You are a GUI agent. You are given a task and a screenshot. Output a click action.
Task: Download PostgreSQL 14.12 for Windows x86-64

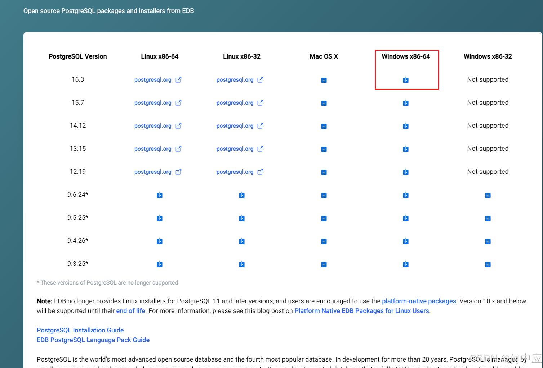coord(406,126)
